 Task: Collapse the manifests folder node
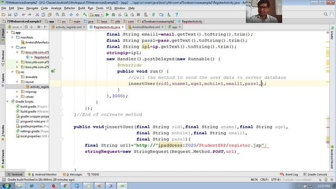tap(13, 37)
